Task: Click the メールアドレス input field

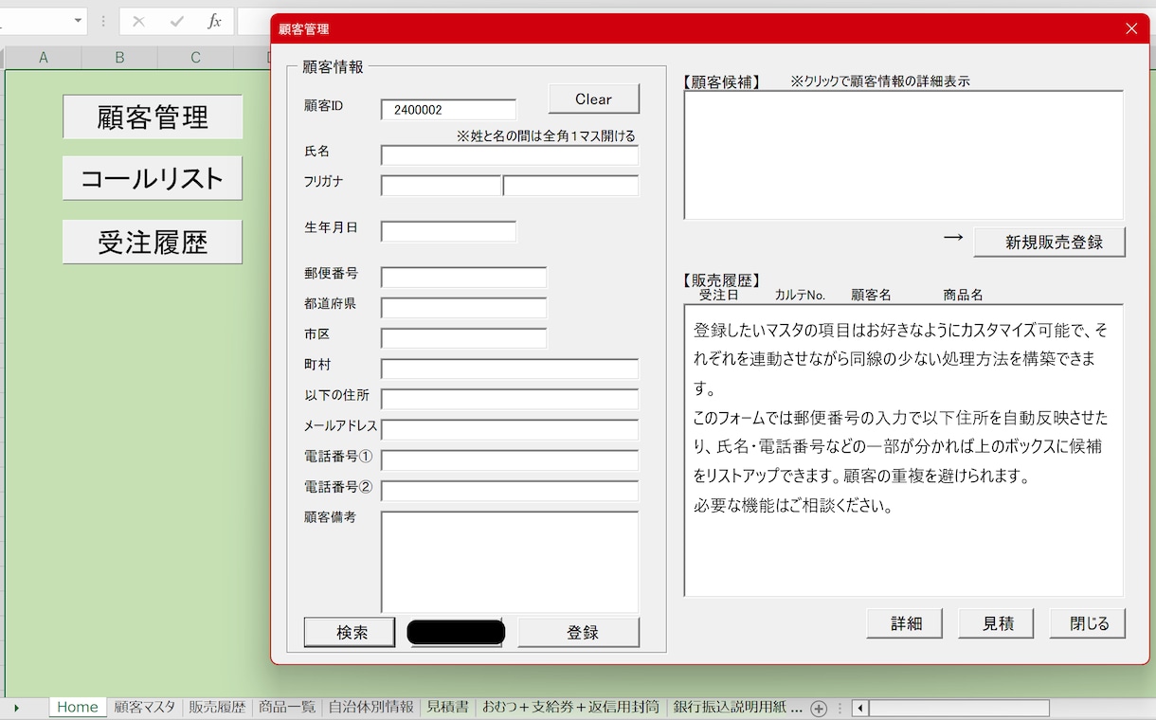Action: [x=510, y=430]
